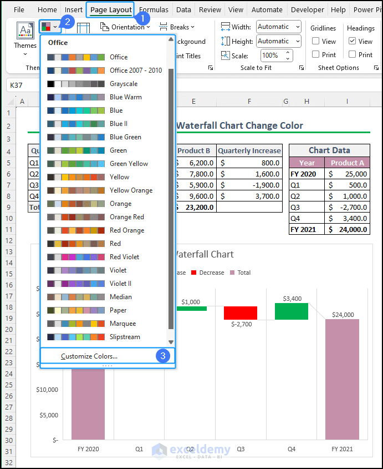Click the FY 2021 total chart bar
The image size is (383, 469).
(342, 379)
